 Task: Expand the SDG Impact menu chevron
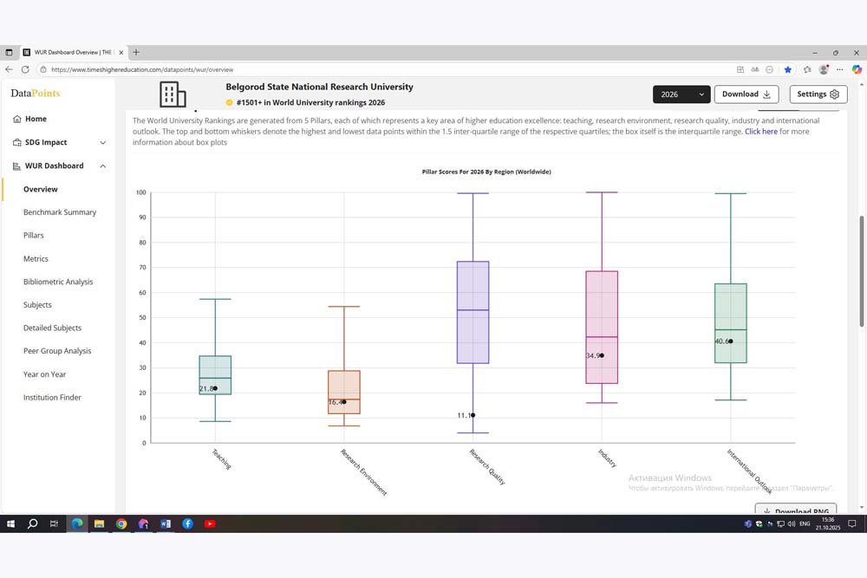point(103,142)
